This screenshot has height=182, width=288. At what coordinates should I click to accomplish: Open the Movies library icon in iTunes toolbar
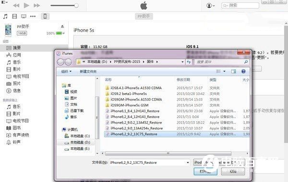14,16
